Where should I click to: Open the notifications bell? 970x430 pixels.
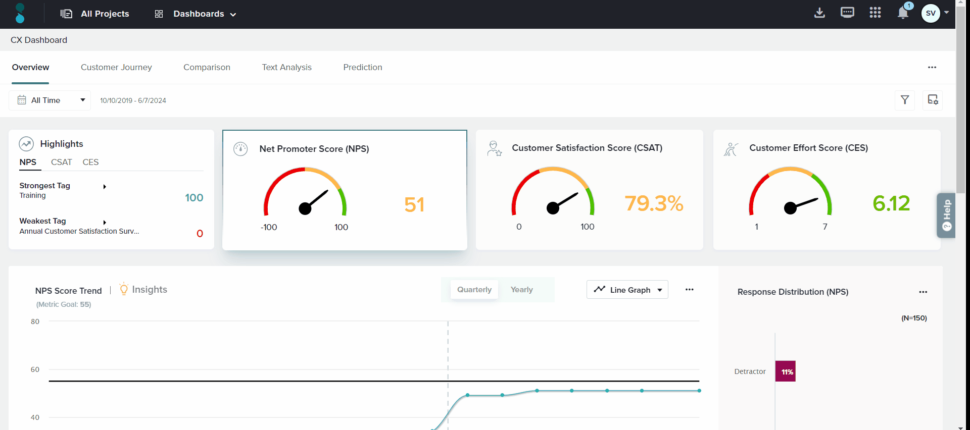tap(903, 13)
